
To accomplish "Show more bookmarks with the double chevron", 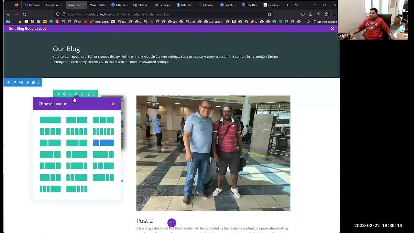I will click(x=308, y=22).
